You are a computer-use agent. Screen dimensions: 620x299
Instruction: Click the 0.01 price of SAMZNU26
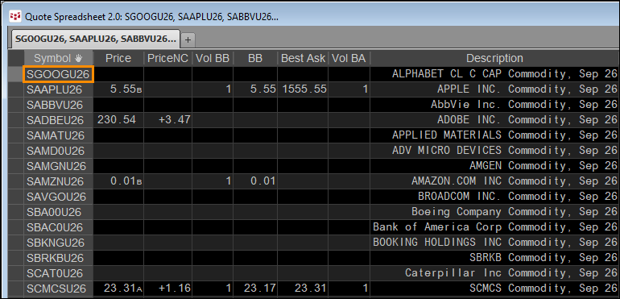pyautogui.click(x=118, y=181)
